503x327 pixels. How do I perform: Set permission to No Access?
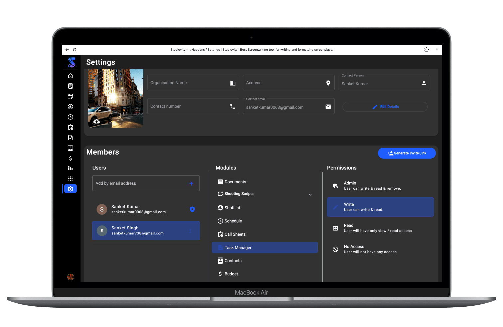(381, 249)
